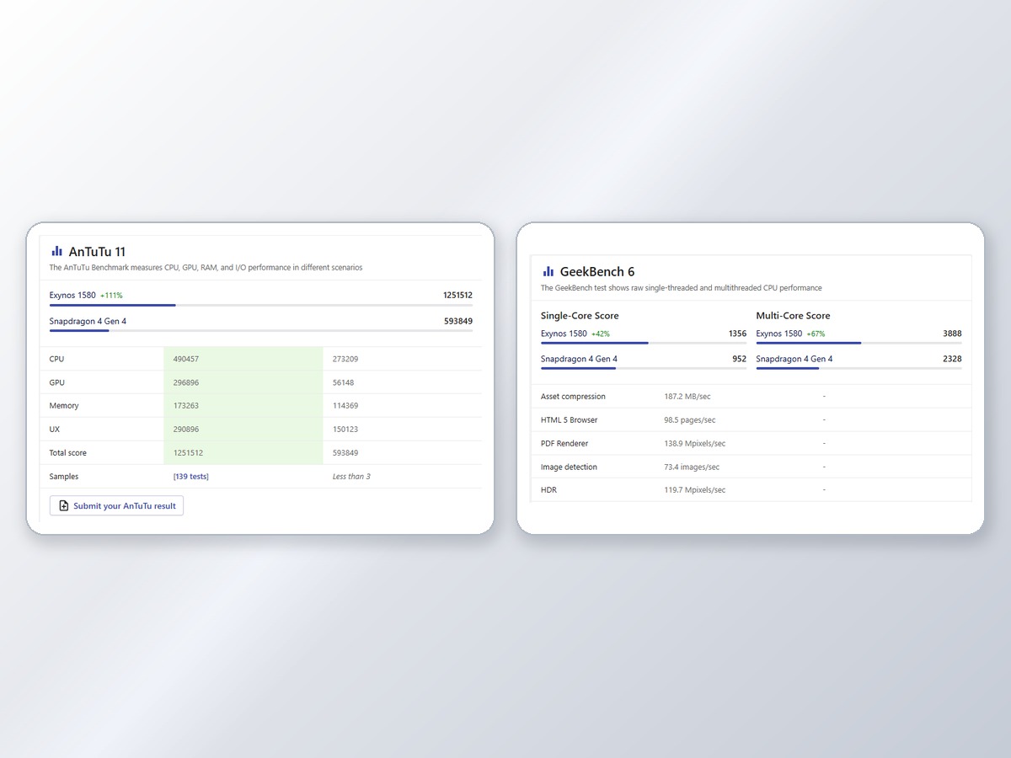The height and width of the screenshot is (758, 1011).
Task: Click the Asset compression row label
Action: (573, 397)
